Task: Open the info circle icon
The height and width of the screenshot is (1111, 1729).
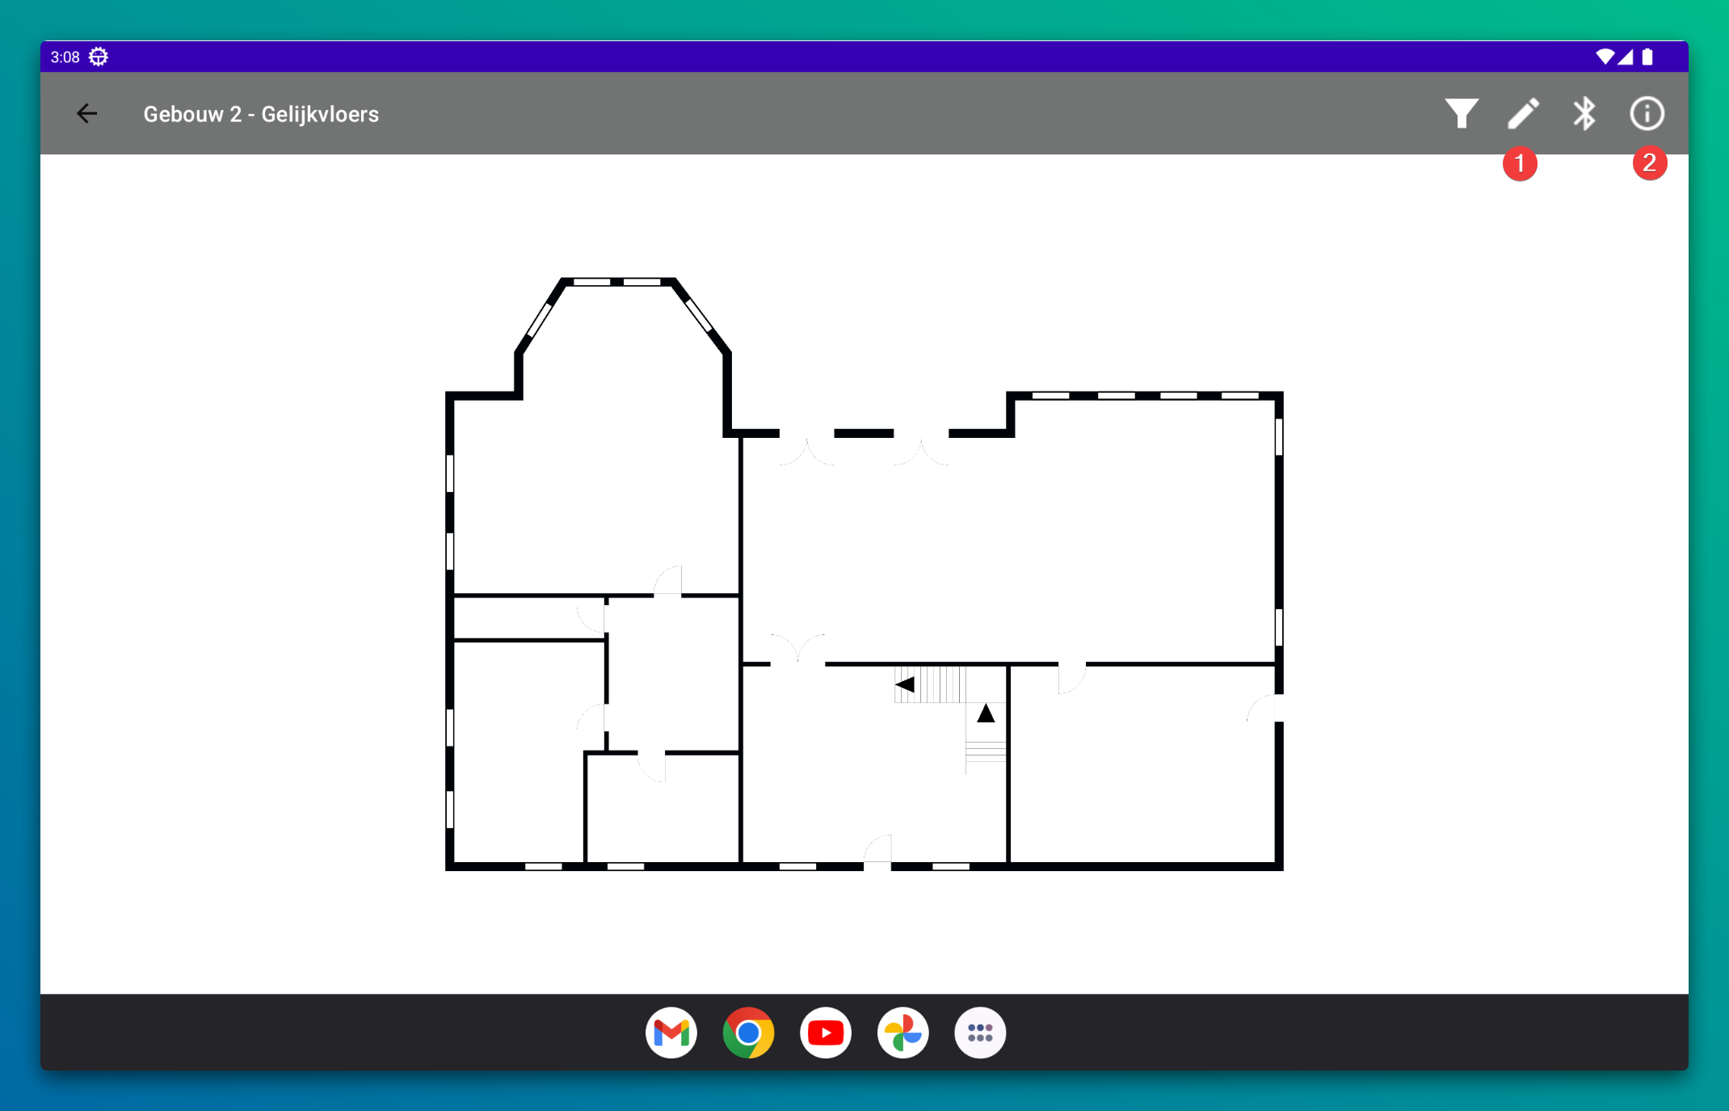Action: click(1647, 114)
